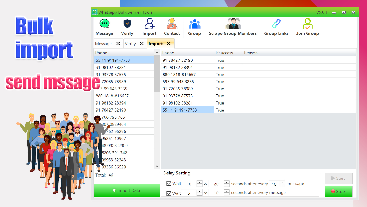Open Scrape Group Members tool
The width and height of the screenshot is (367, 207).
click(233, 27)
